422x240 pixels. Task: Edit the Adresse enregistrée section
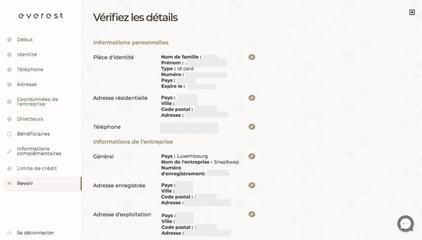[252, 185]
